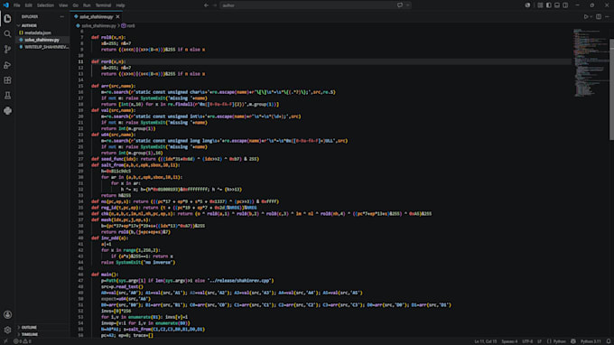Open the Edit menu
The image size is (614, 345).
click(x=29, y=5)
